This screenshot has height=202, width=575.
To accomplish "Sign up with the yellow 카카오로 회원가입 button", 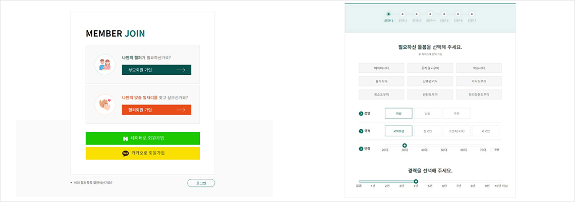I will pos(143,153).
